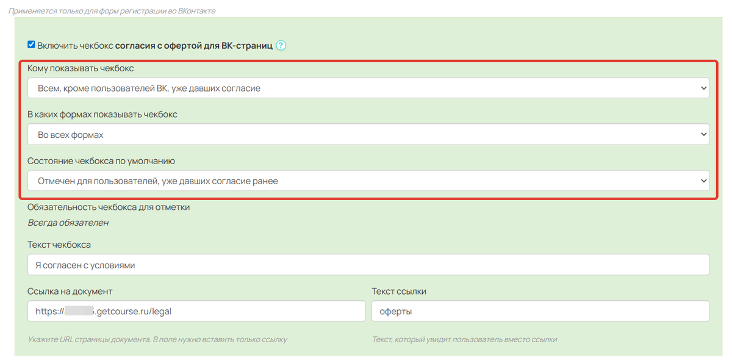Open the 'Состояние чекбокса по умолчанию' dropdown
This screenshot has width=732, height=363.
coord(368,181)
